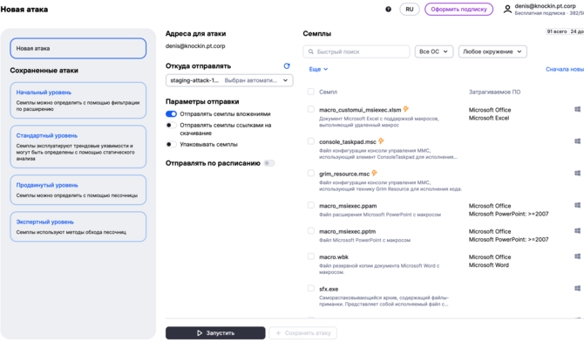Open the user account profile icon

pos(507,10)
